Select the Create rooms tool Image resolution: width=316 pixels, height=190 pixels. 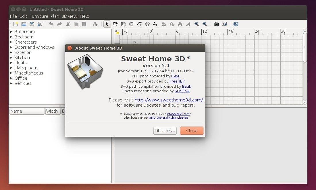tap(131, 24)
